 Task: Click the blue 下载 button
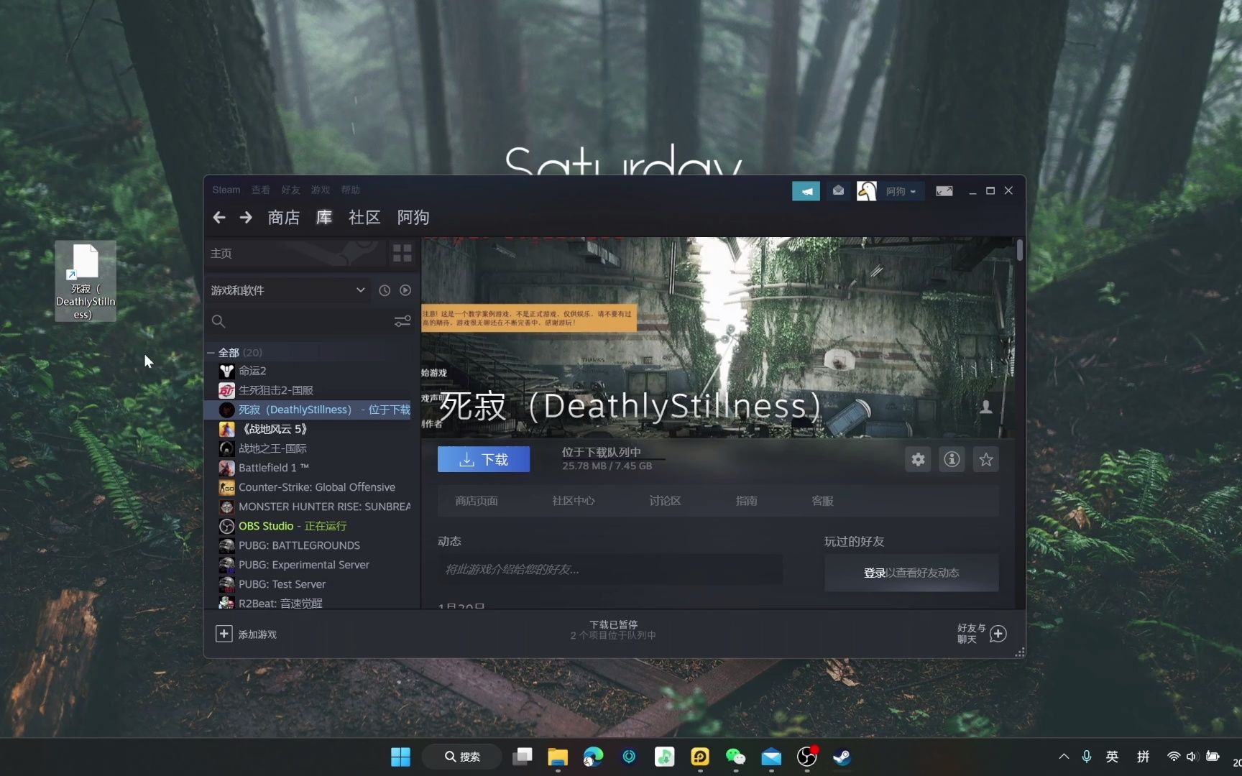point(484,459)
